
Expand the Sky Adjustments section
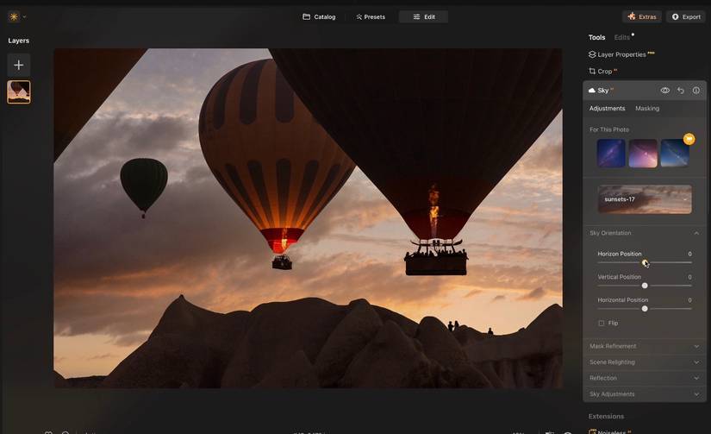[644, 394]
